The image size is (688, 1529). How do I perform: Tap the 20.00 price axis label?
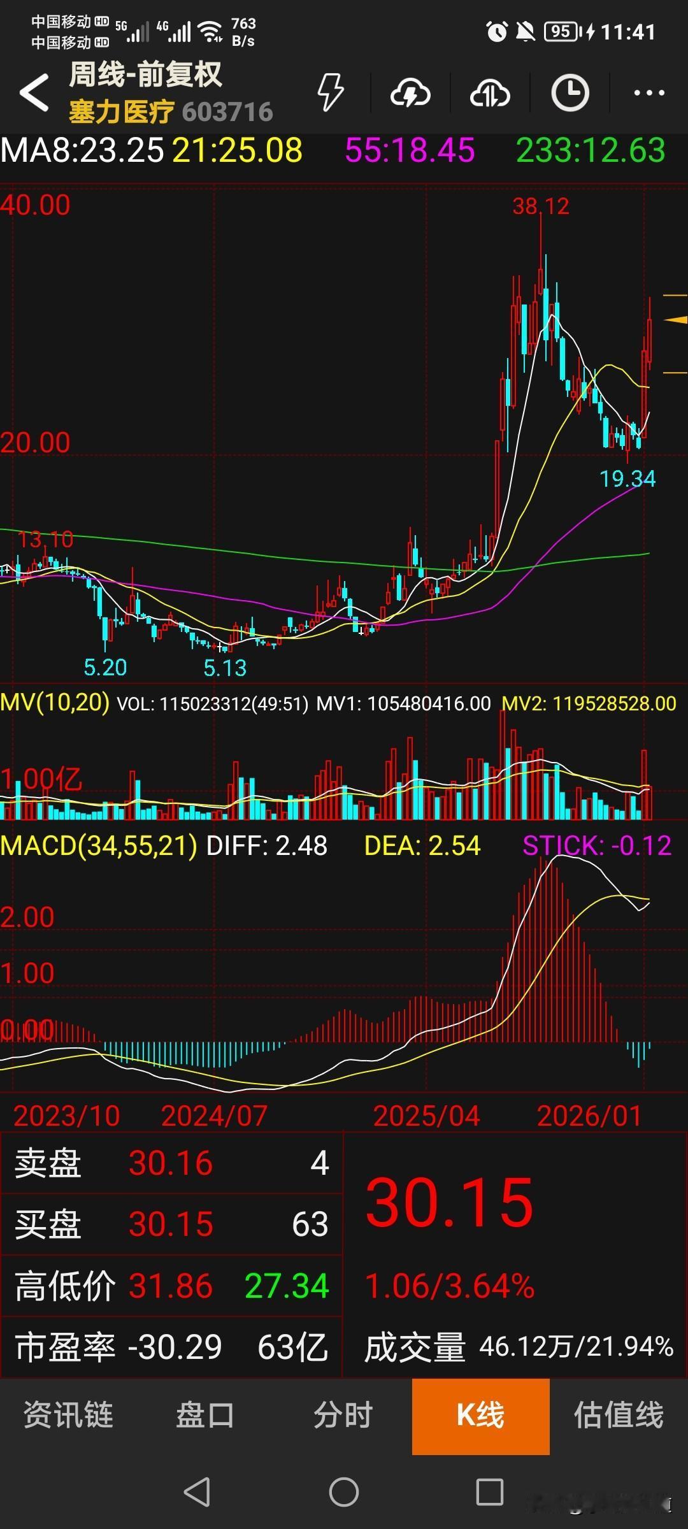(x=36, y=443)
